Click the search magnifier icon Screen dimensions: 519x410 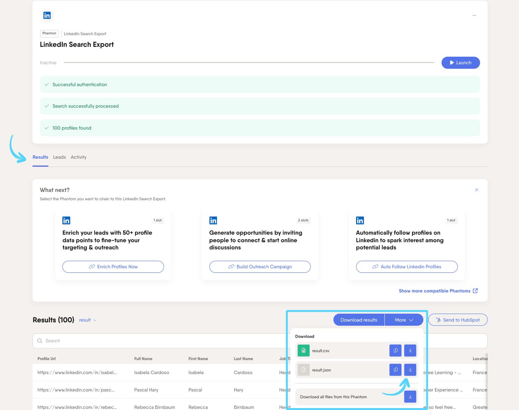coord(40,341)
